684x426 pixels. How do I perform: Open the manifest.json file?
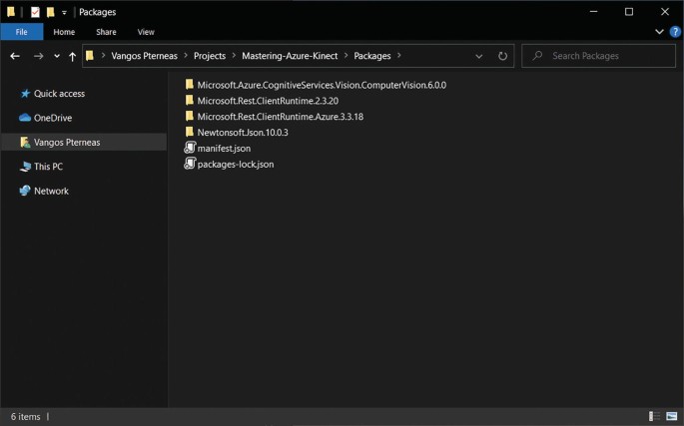click(x=223, y=148)
